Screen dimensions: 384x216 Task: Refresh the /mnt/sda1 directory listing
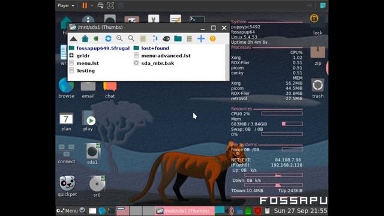pyautogui.click(x=108, y=38)
